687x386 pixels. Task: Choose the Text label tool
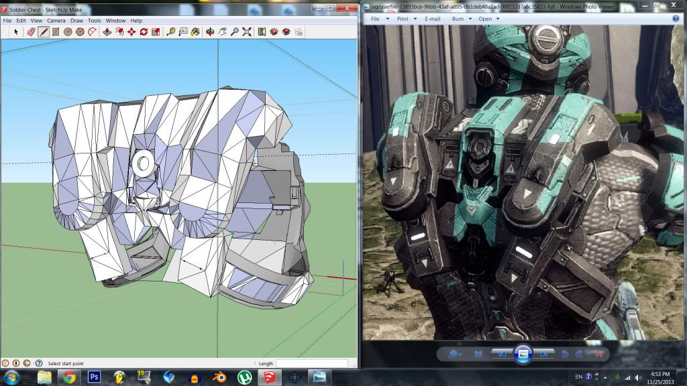coord(183,32)
